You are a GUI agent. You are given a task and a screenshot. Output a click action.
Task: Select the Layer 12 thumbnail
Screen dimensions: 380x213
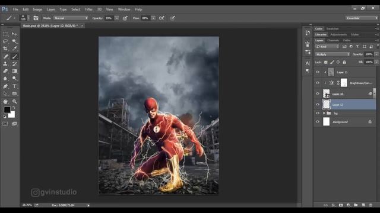tap(326, 105)
